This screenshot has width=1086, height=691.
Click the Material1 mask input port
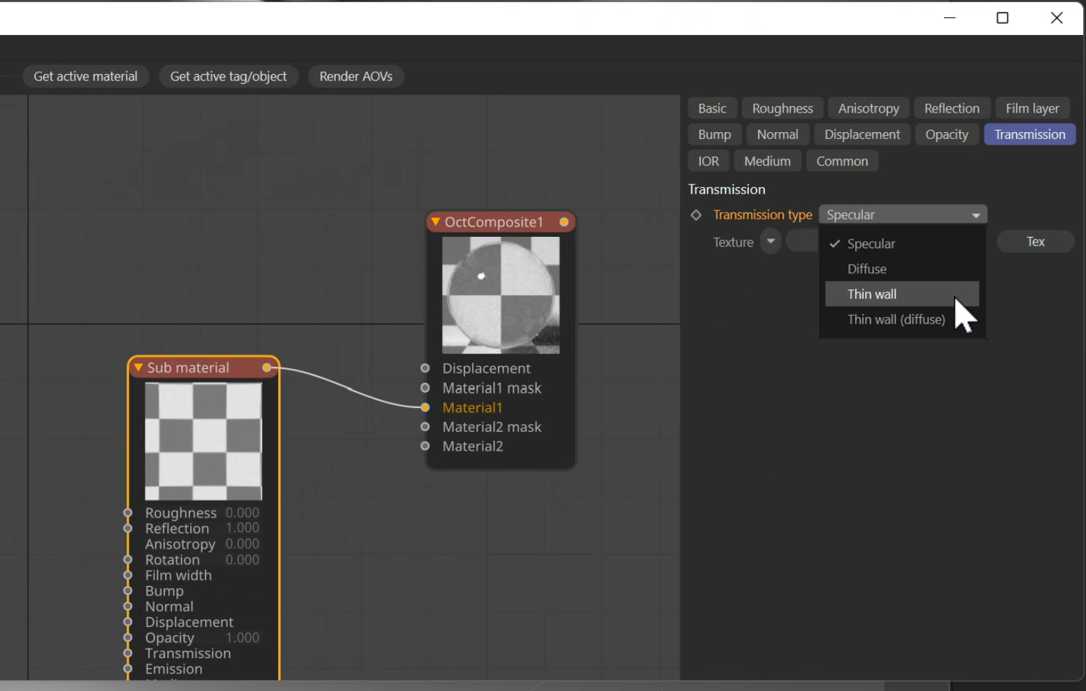425,388
